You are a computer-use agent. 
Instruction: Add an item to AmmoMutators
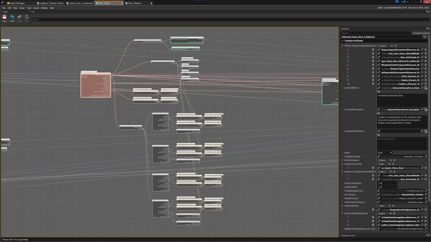click(x=390, y=160)
